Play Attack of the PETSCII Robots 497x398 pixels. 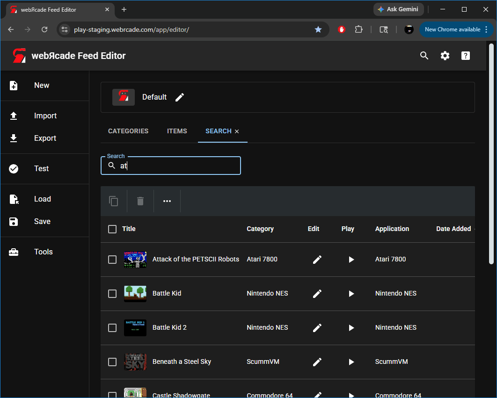coord(351,260)
